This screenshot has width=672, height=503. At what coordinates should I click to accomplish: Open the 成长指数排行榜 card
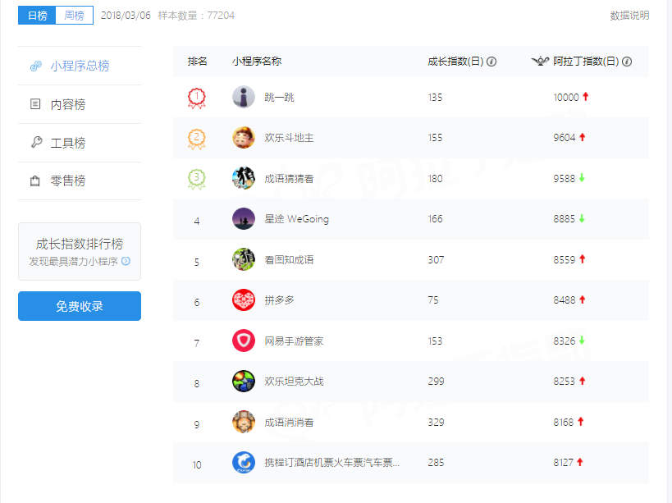[80, 251]
